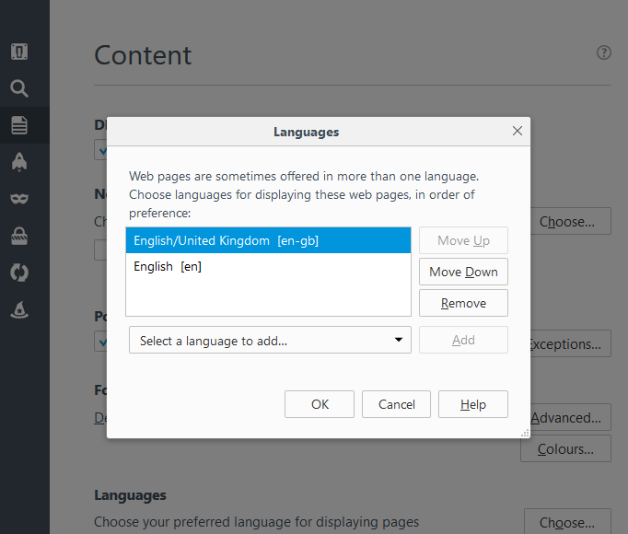Cancel the Languages dialog
This screenshot has width=628, height=534.
click(x=396, y=404)
